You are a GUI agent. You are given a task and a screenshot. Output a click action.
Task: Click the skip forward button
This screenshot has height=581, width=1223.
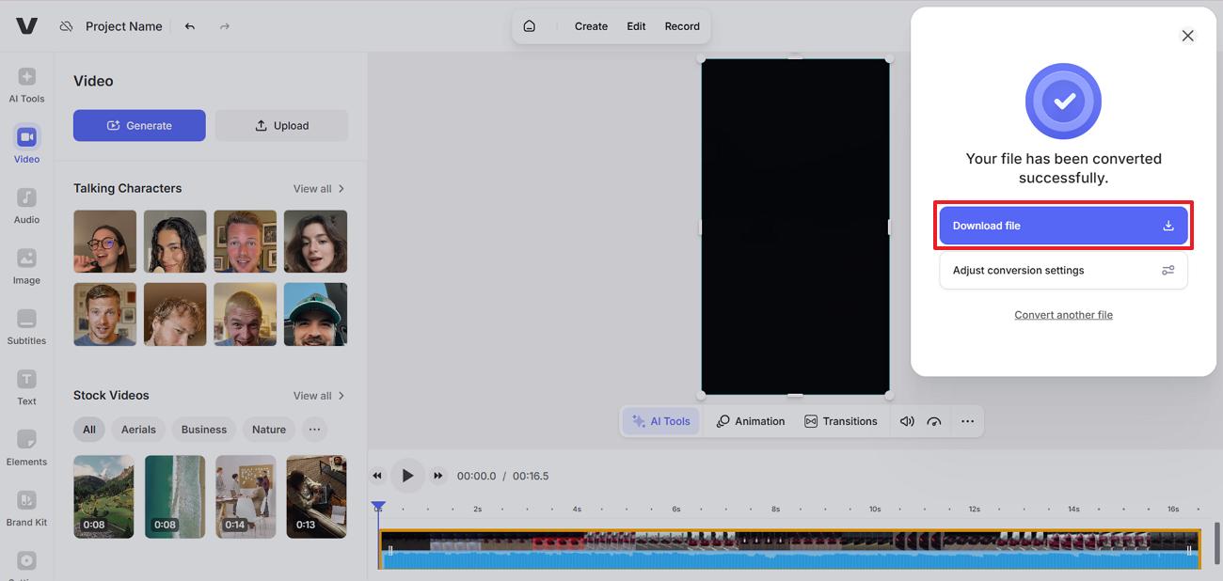(437, 476)
